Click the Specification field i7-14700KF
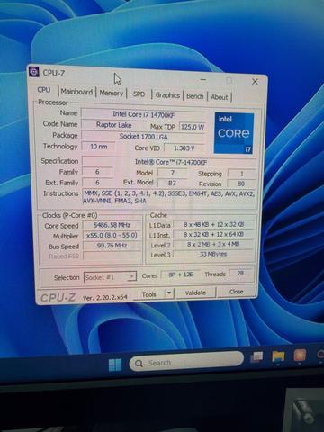 (170, 162)
